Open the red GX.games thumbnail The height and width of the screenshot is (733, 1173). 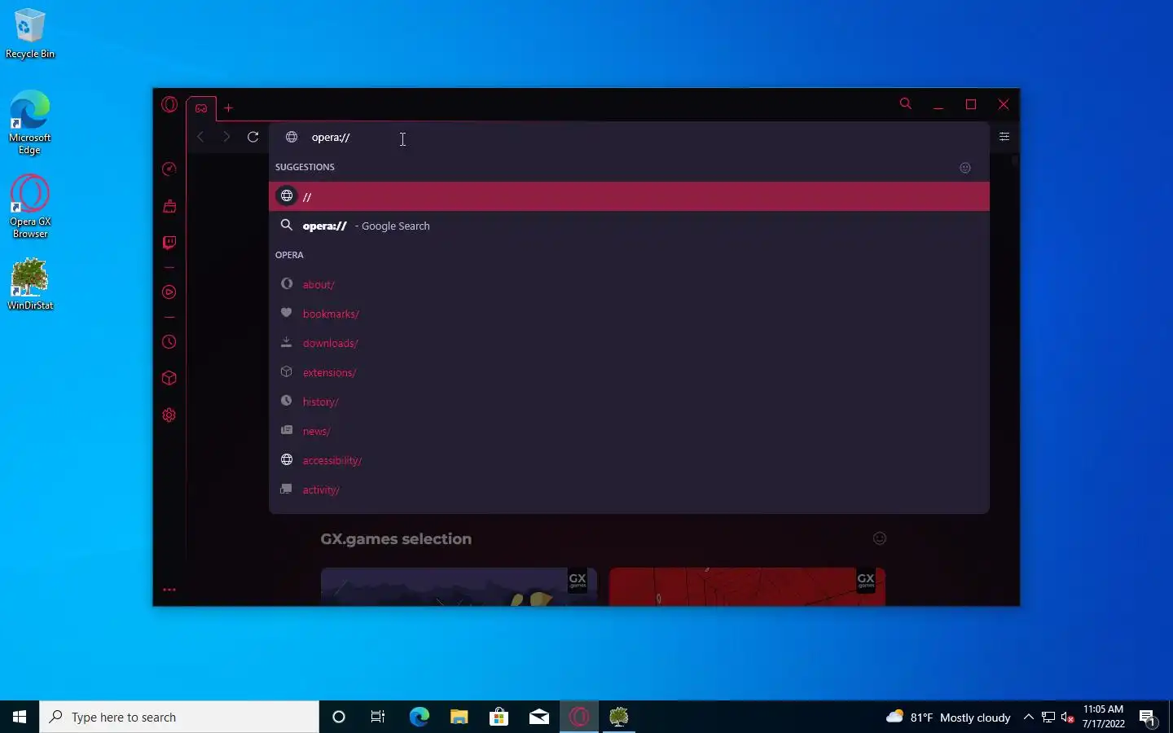[x=747, y=586]
